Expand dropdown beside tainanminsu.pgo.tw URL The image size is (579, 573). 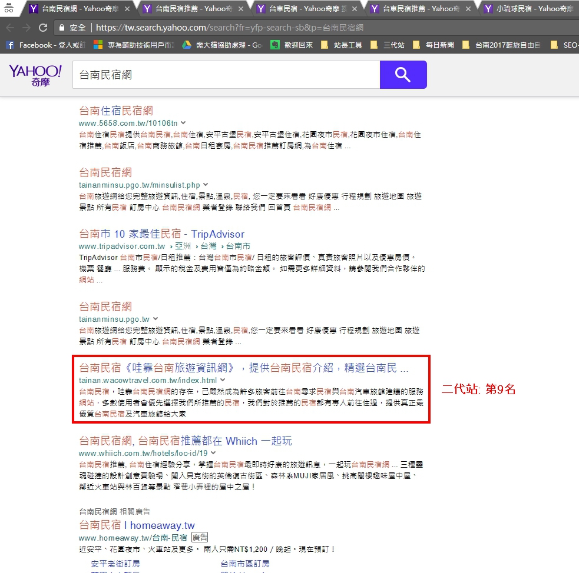point(155,319)
